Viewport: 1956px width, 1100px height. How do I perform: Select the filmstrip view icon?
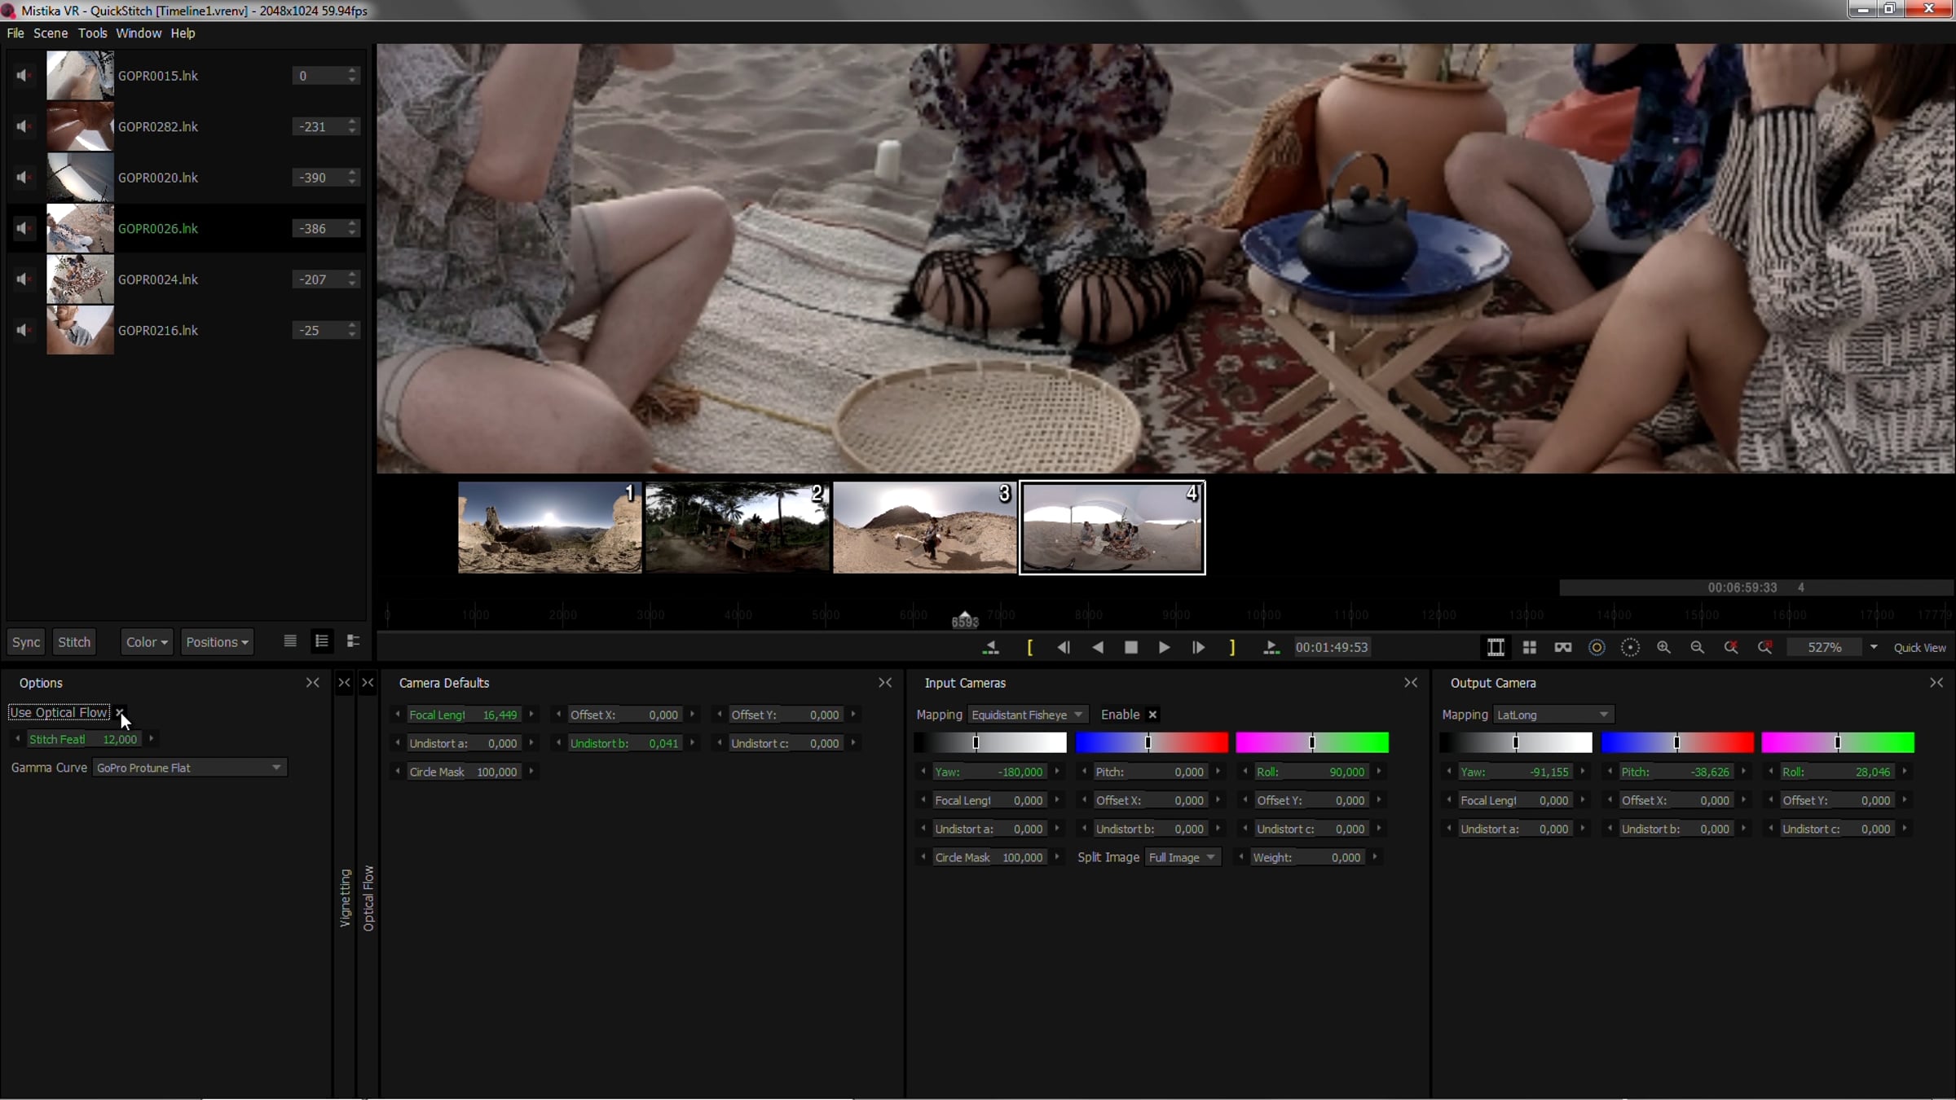(1496, 648)
